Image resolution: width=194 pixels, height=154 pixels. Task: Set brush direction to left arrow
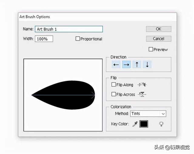[x=116, y=64]
